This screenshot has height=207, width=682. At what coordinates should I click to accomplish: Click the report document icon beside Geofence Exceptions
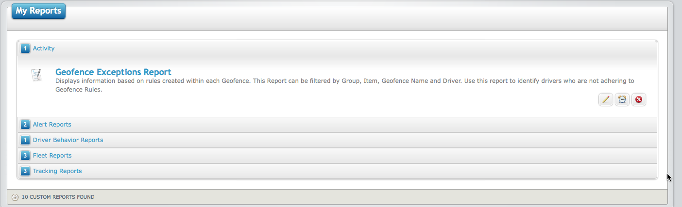(36, 75)
